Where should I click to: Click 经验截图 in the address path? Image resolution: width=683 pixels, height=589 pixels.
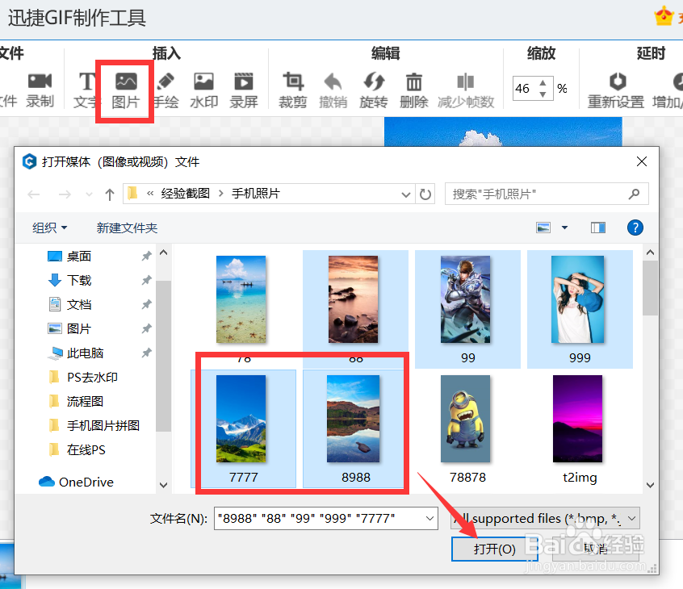tap(186, 194)
